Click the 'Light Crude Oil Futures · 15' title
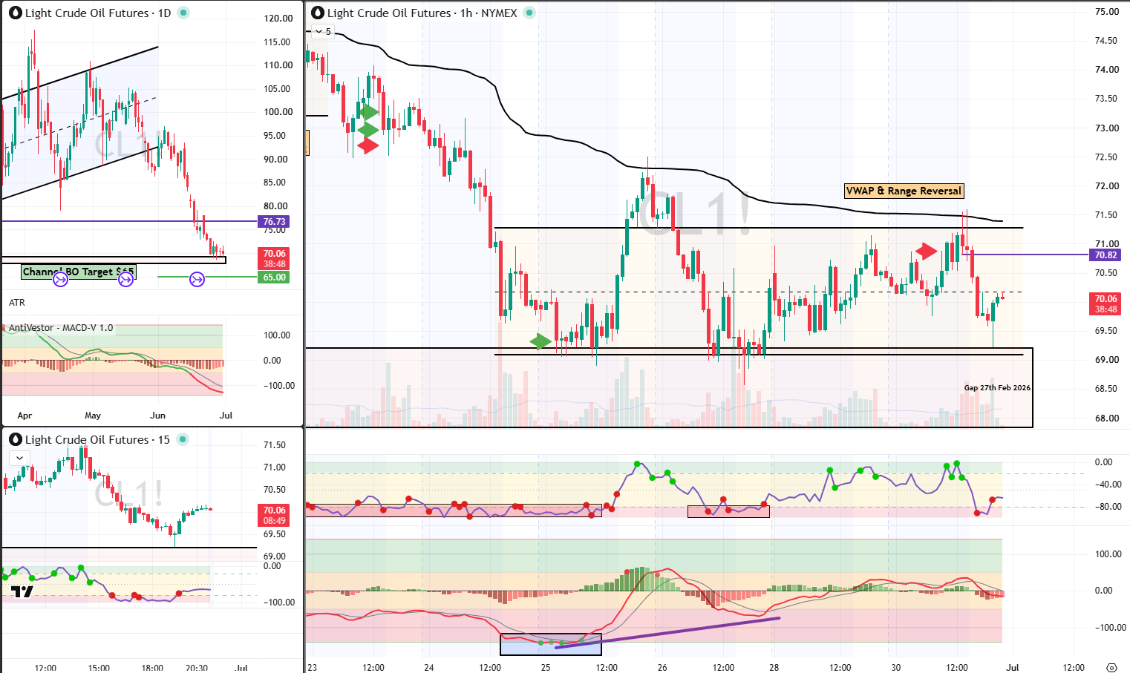 point(97,439)
